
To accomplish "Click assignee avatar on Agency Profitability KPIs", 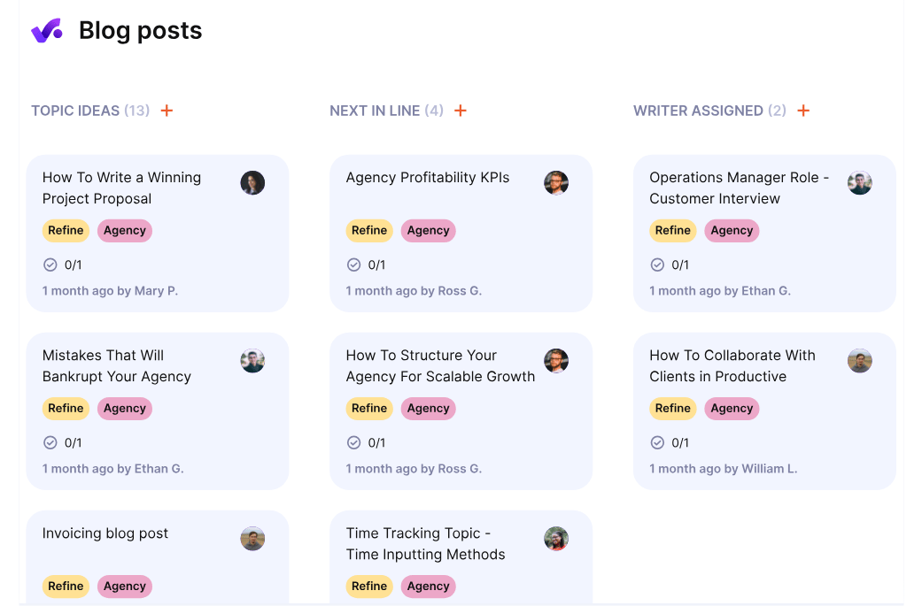I will pyautogui.click(x=556, y=183).
